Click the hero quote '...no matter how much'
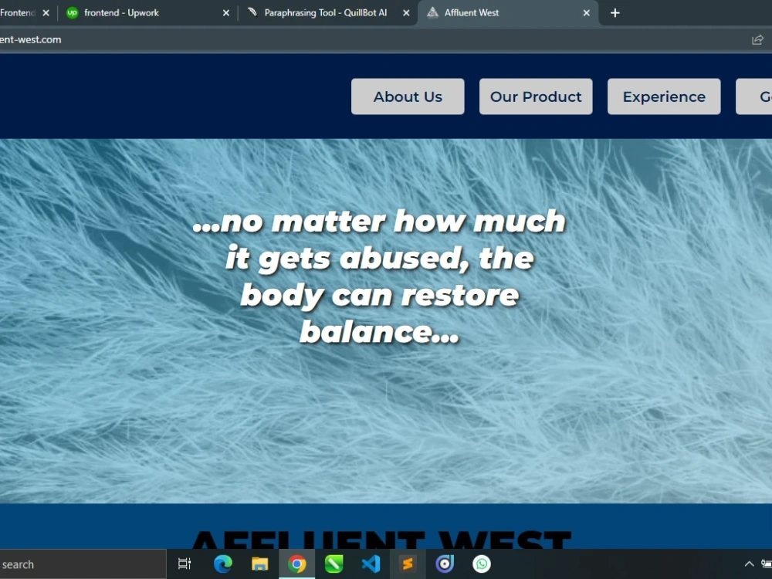Screen dimensions: 772x579 [x=379, y=221]
